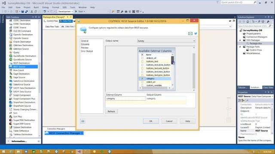
Task: Click the design surface zoom slider
Action: 228,108
